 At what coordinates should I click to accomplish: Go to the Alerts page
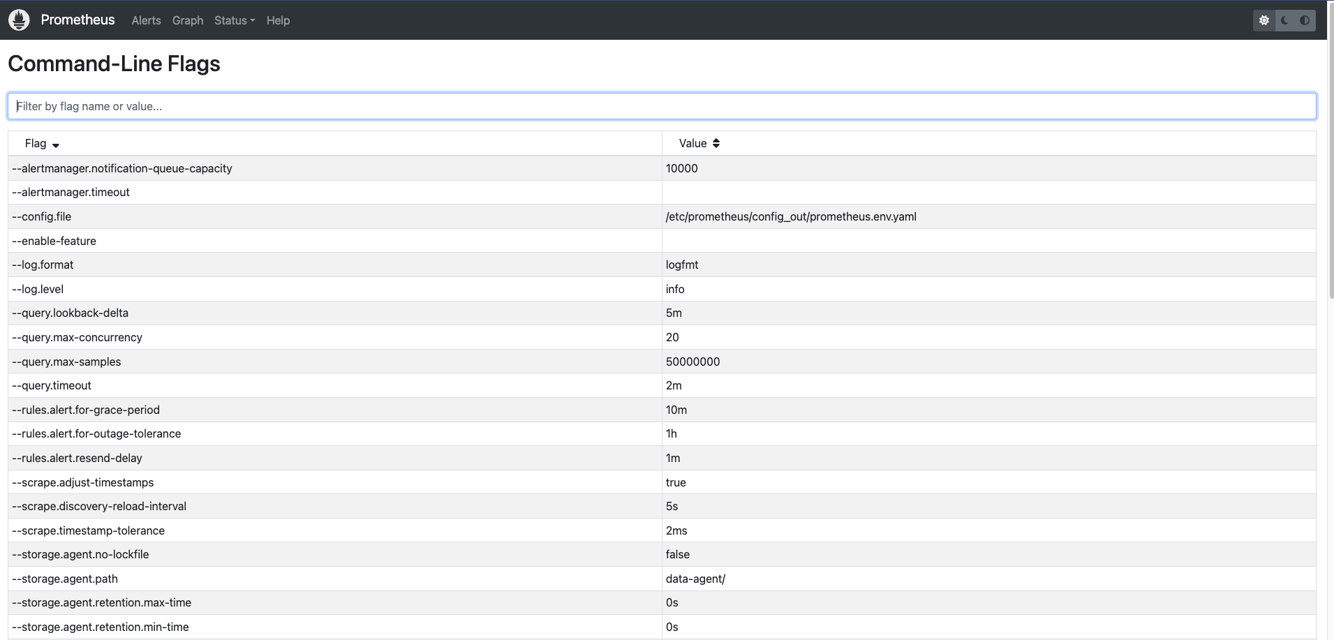pos(146,20)
